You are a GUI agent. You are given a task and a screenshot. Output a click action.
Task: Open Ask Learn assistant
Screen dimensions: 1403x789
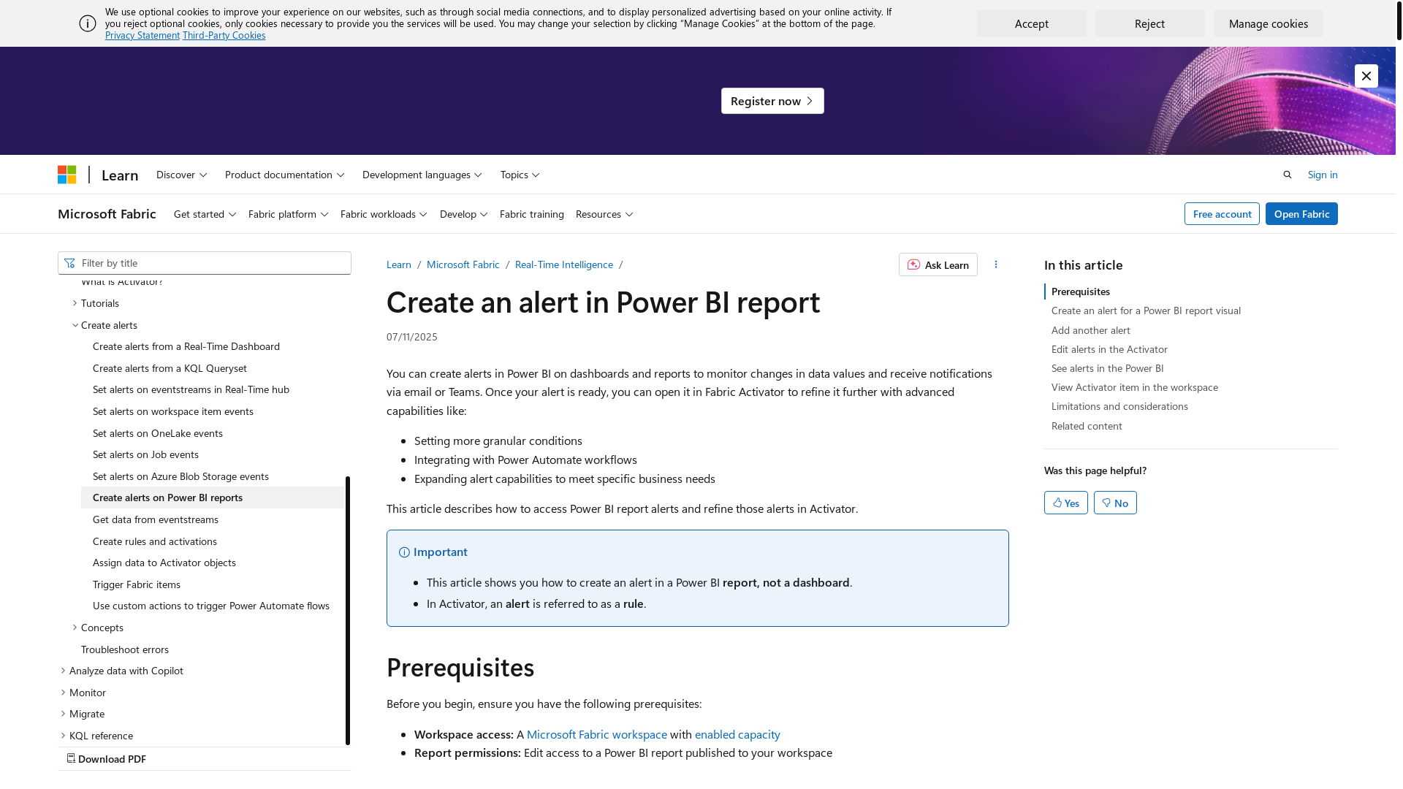click(938, 264)
